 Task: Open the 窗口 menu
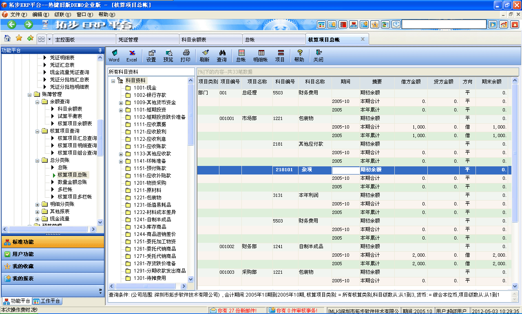(84, 13)
